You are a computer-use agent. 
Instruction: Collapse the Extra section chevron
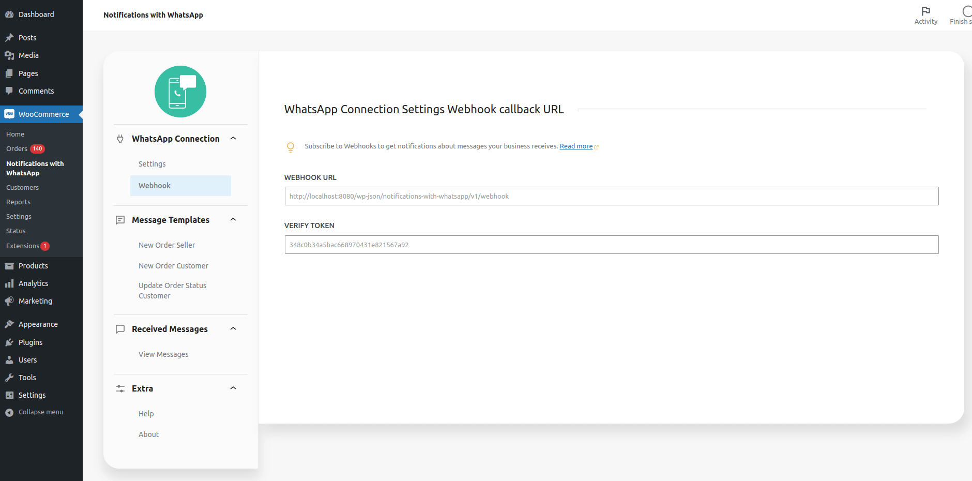click(x=233, y=388)
